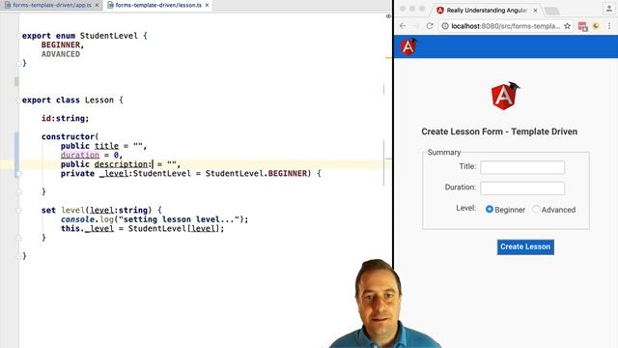The image size is (618, 348).
Task: Click the 'BEGINNER,' enum member in code
Action: (63, 45)
